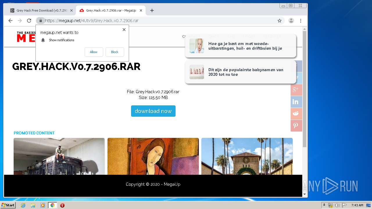Click the 7:43 AM taskbar clock
Viewport: 372px width, 209px height.
357,205
